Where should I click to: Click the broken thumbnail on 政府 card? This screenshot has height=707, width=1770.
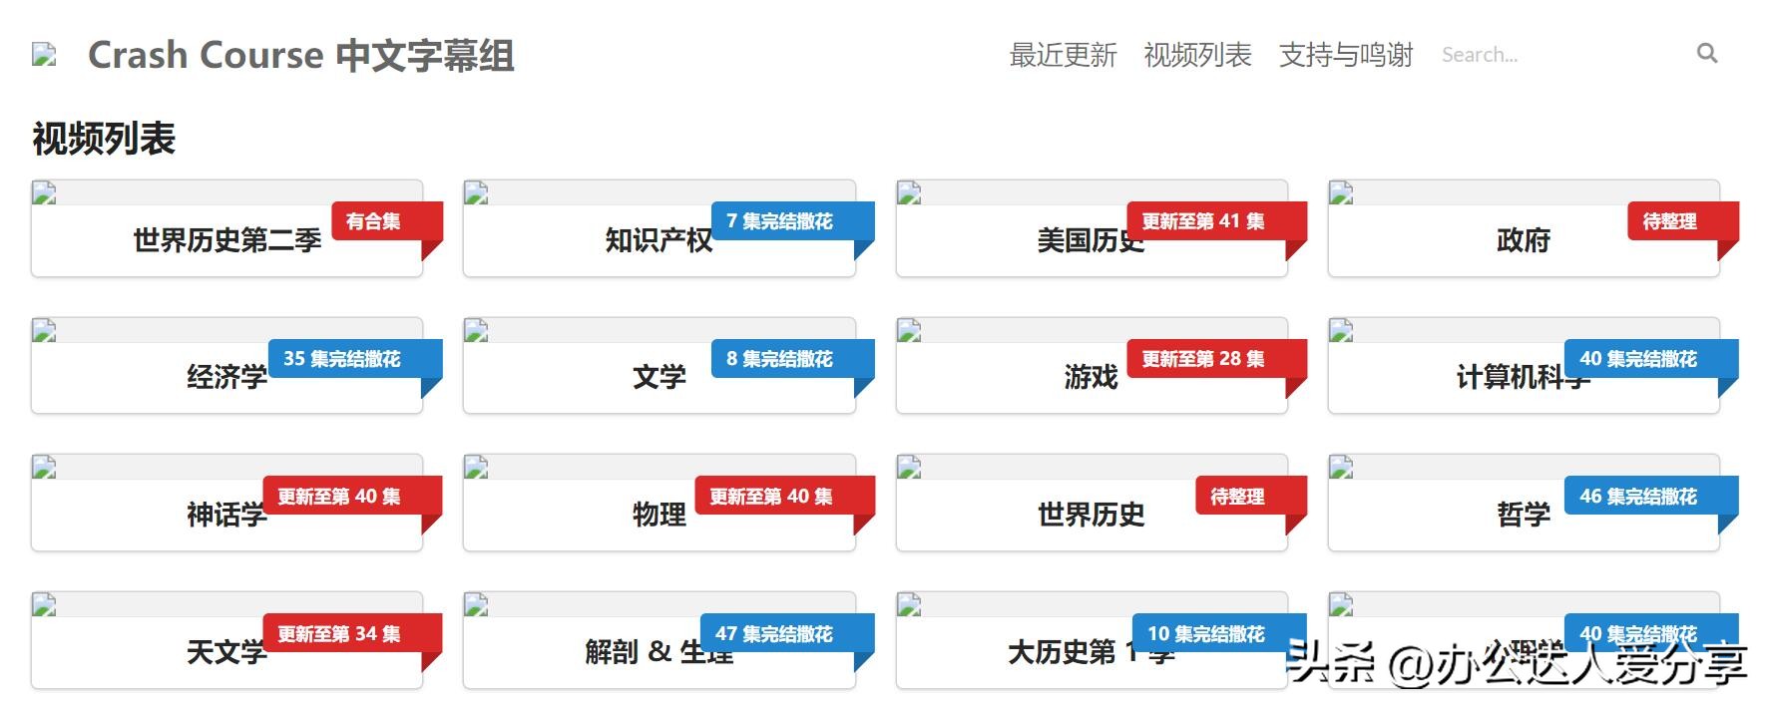tap(1341, 193)
